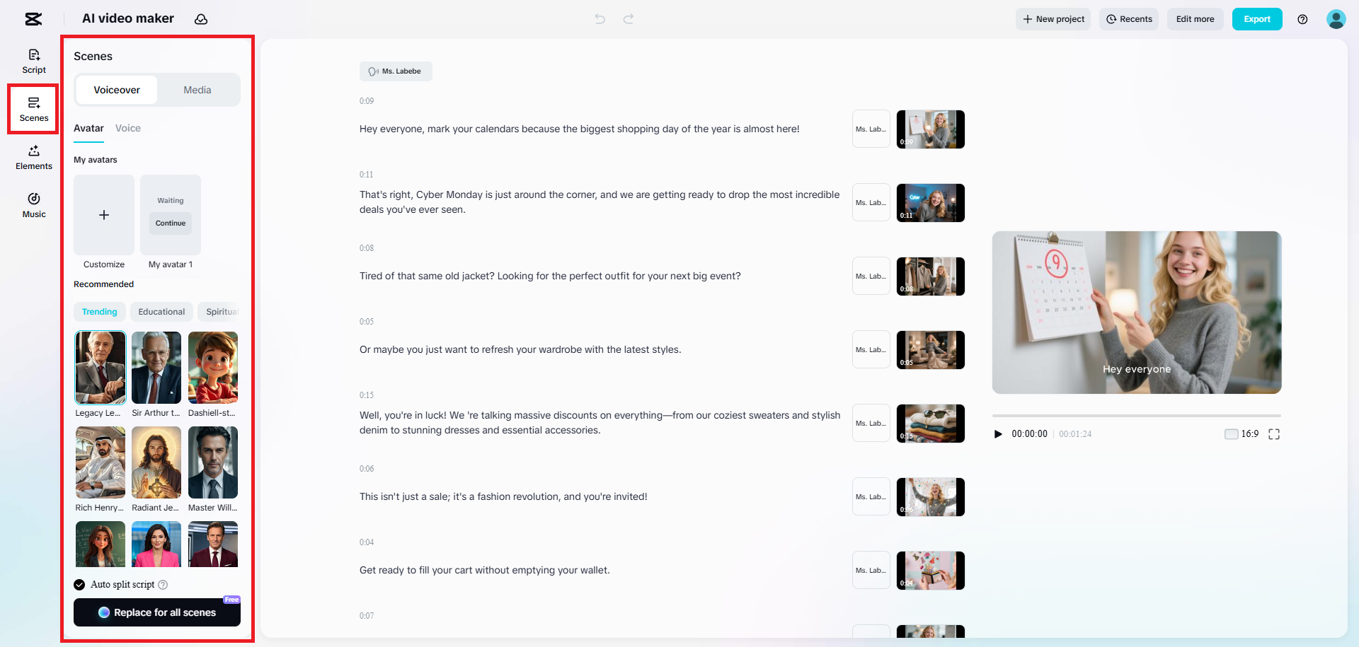Open the help question mark icon
The image size is (1359, 647).
click(1302, 19)
